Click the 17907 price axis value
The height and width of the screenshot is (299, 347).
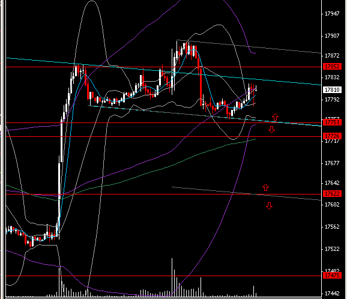click(332, 36)
